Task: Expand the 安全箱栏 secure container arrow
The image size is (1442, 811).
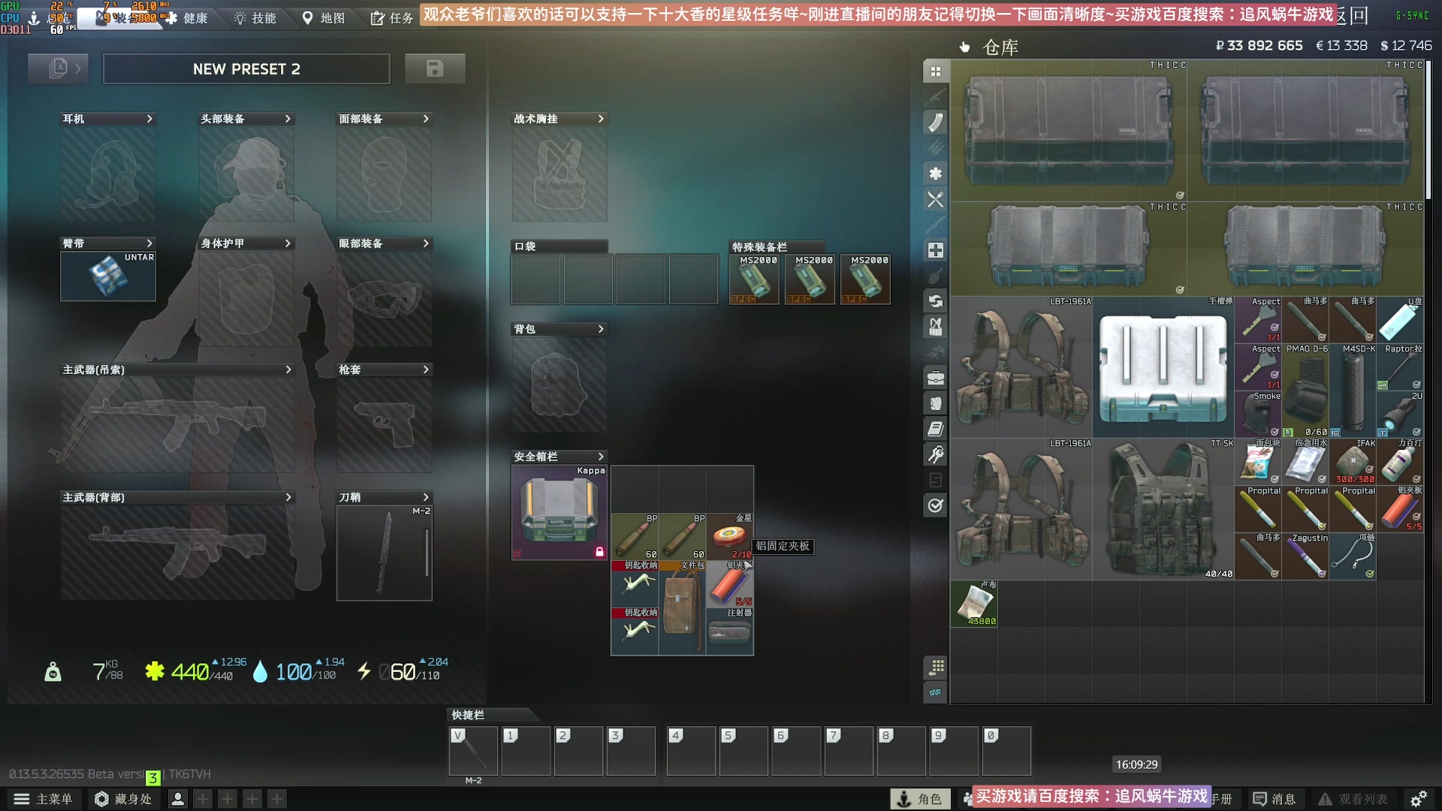Action: pyautogui.click(x=600, y=457)
